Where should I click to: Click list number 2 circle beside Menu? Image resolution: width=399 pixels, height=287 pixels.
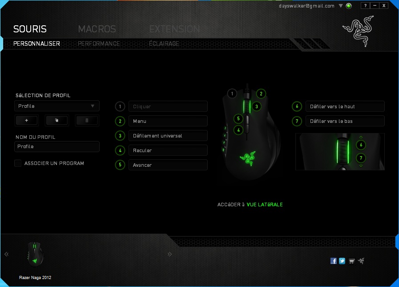(120, 121)
